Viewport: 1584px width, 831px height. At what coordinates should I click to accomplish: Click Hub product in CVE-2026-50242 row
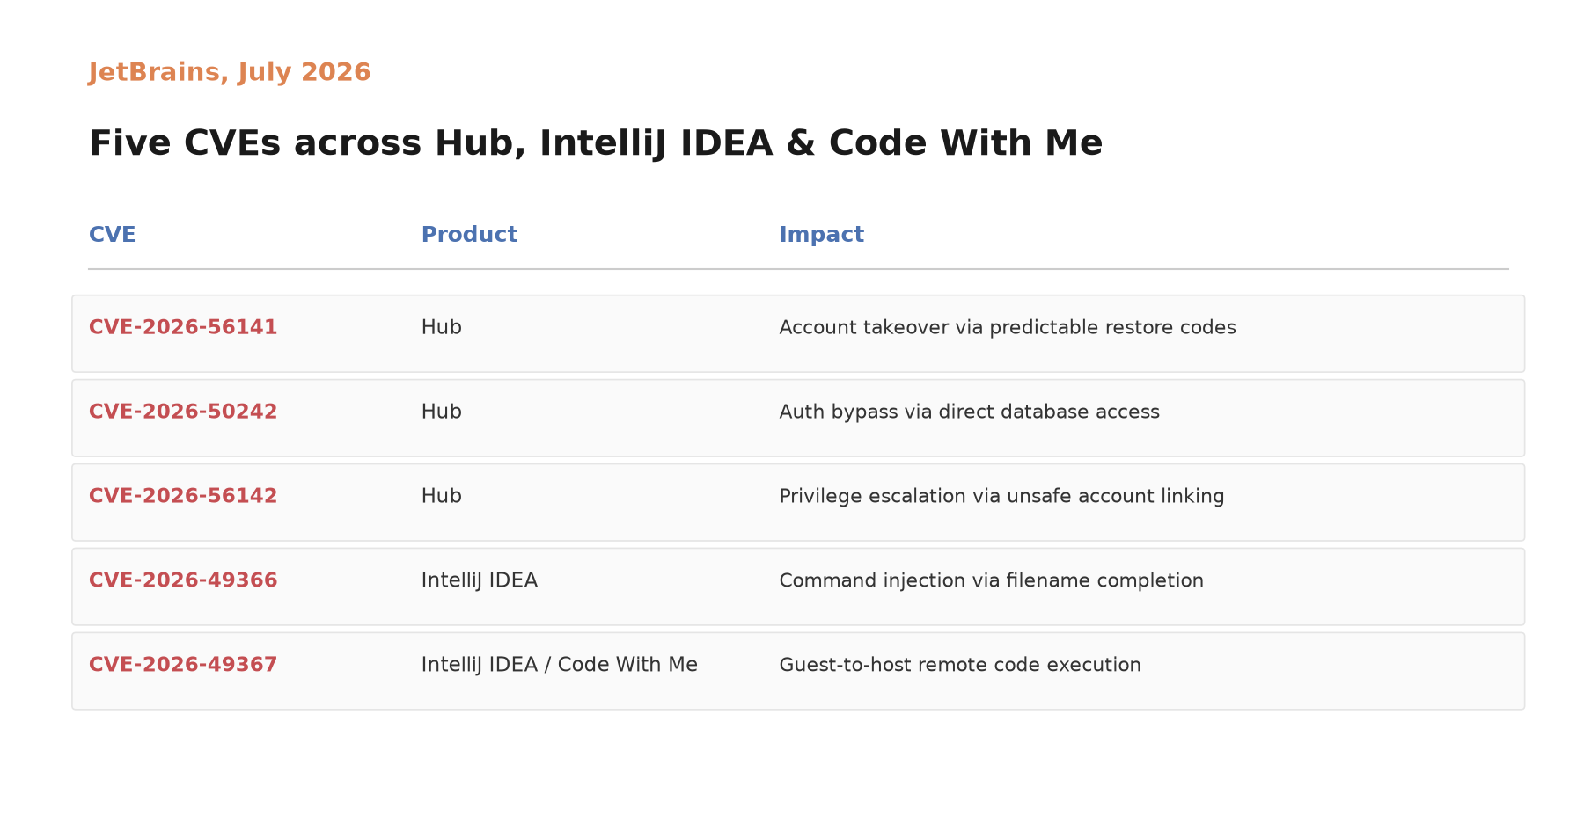tap(441, 412)
